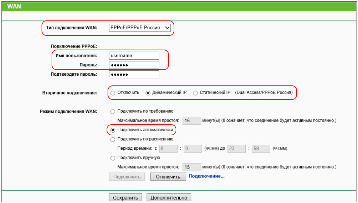Click the Сохранить button
The image size is (358, 203).
pos(125,198)
